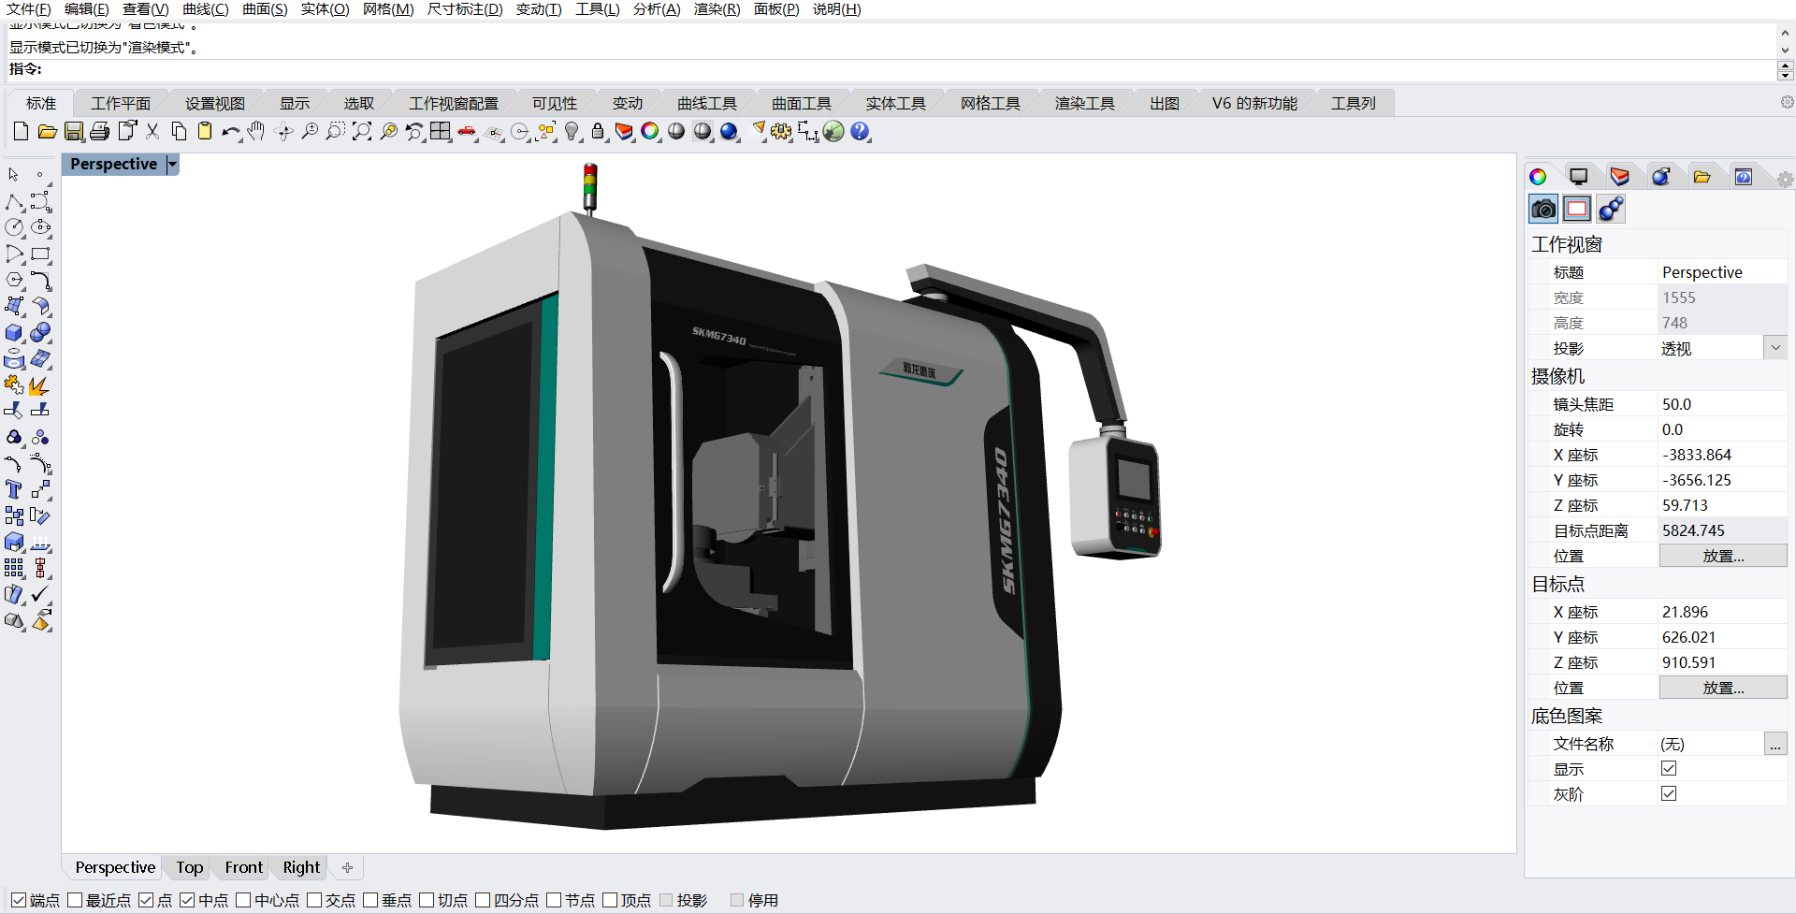
Task: Select the polyline tool in the left sidebar
Action: pyautogui.click(x=13, y=201)
